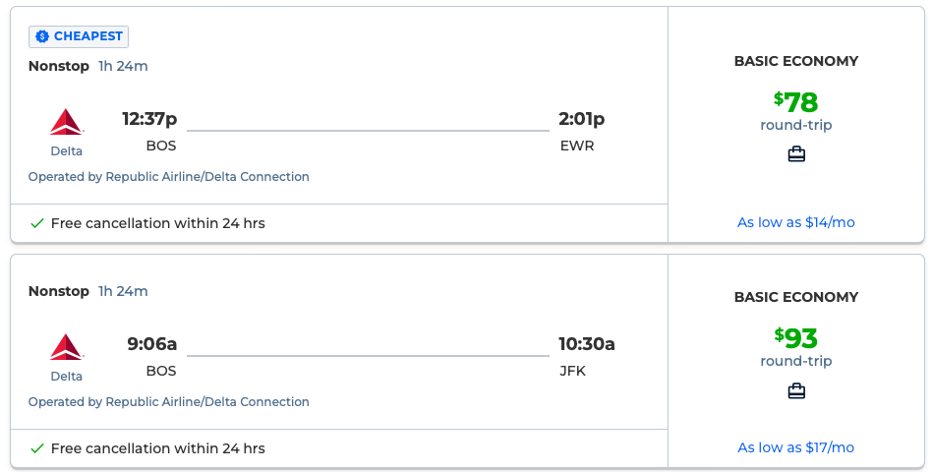Click Delta logo on the 12:37p flight
932x472 pixels.
click(x=67, y=123)
